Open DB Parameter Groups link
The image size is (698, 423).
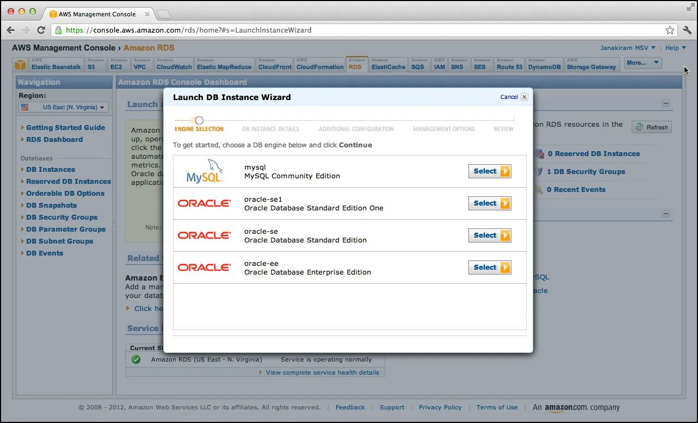pos(66,229)
